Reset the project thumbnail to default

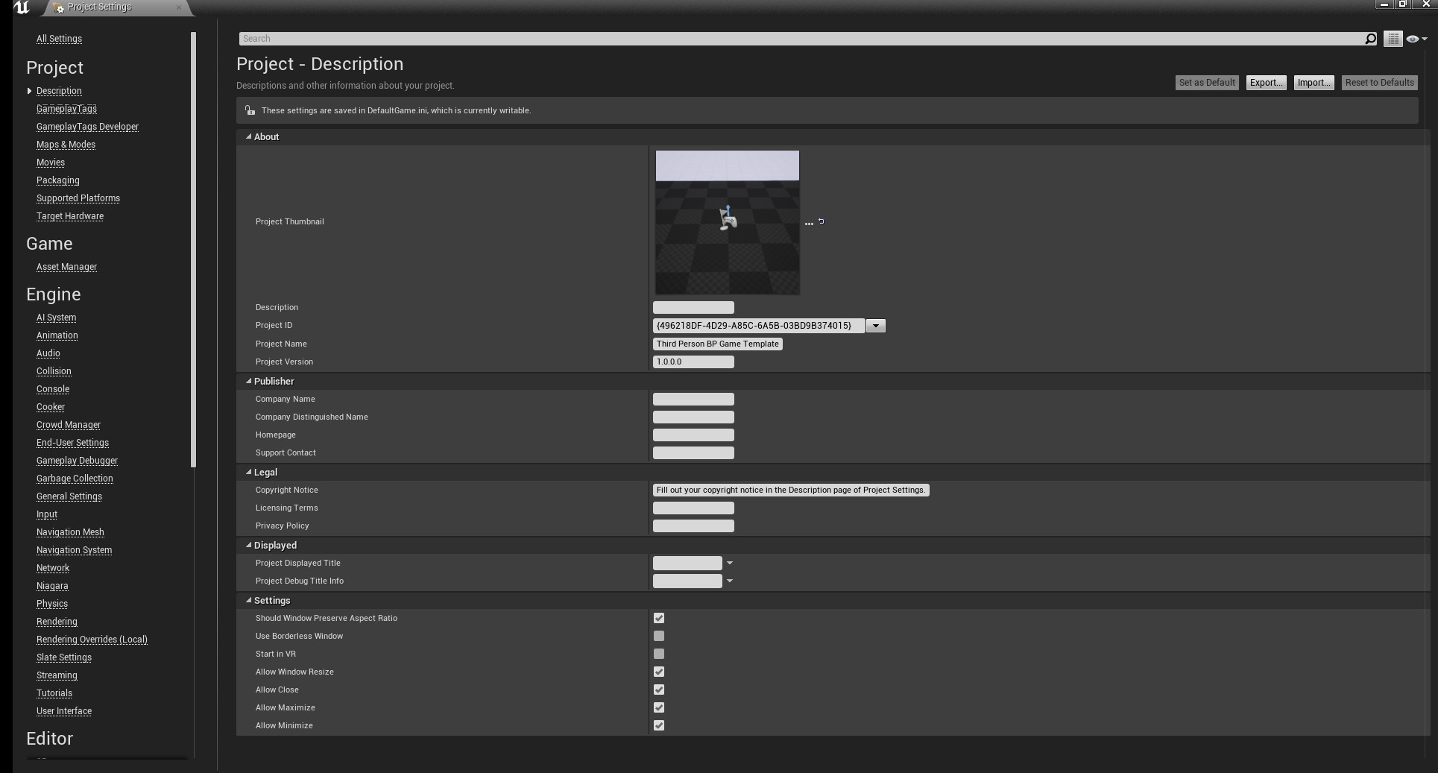click(822, 221)
